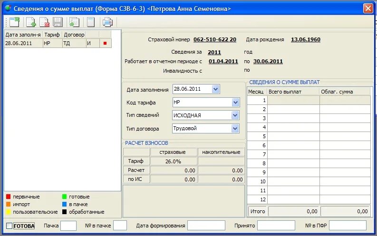Click the Пачка input field

(x=68, y=226)
